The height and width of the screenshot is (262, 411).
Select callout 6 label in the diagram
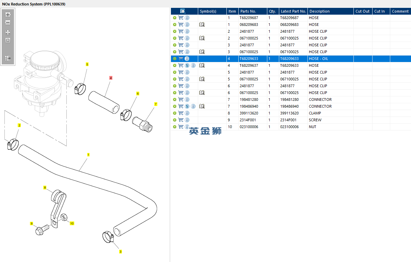(138, 93)
